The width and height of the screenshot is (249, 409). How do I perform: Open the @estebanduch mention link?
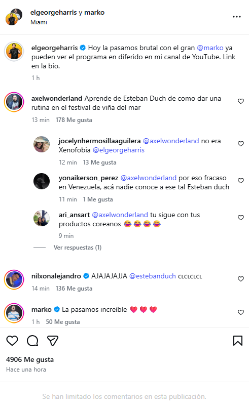pyautogui.click(x=153, y=276)
